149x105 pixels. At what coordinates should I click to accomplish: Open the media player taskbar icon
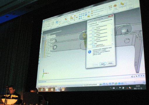pos(52,90)
